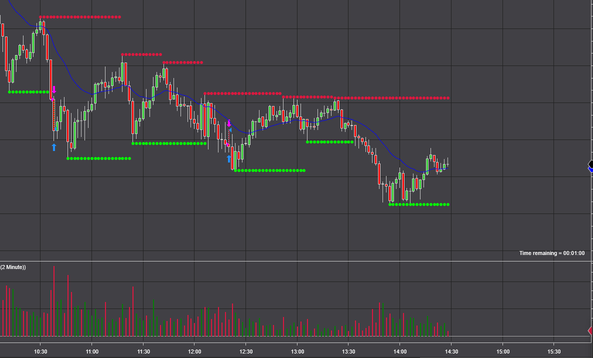Select the 15:30 label on time axis
This screenshot has width=593, height=358.
(553, 351)
